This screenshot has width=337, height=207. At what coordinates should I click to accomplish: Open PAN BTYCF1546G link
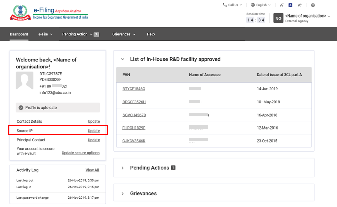point(134,89)
